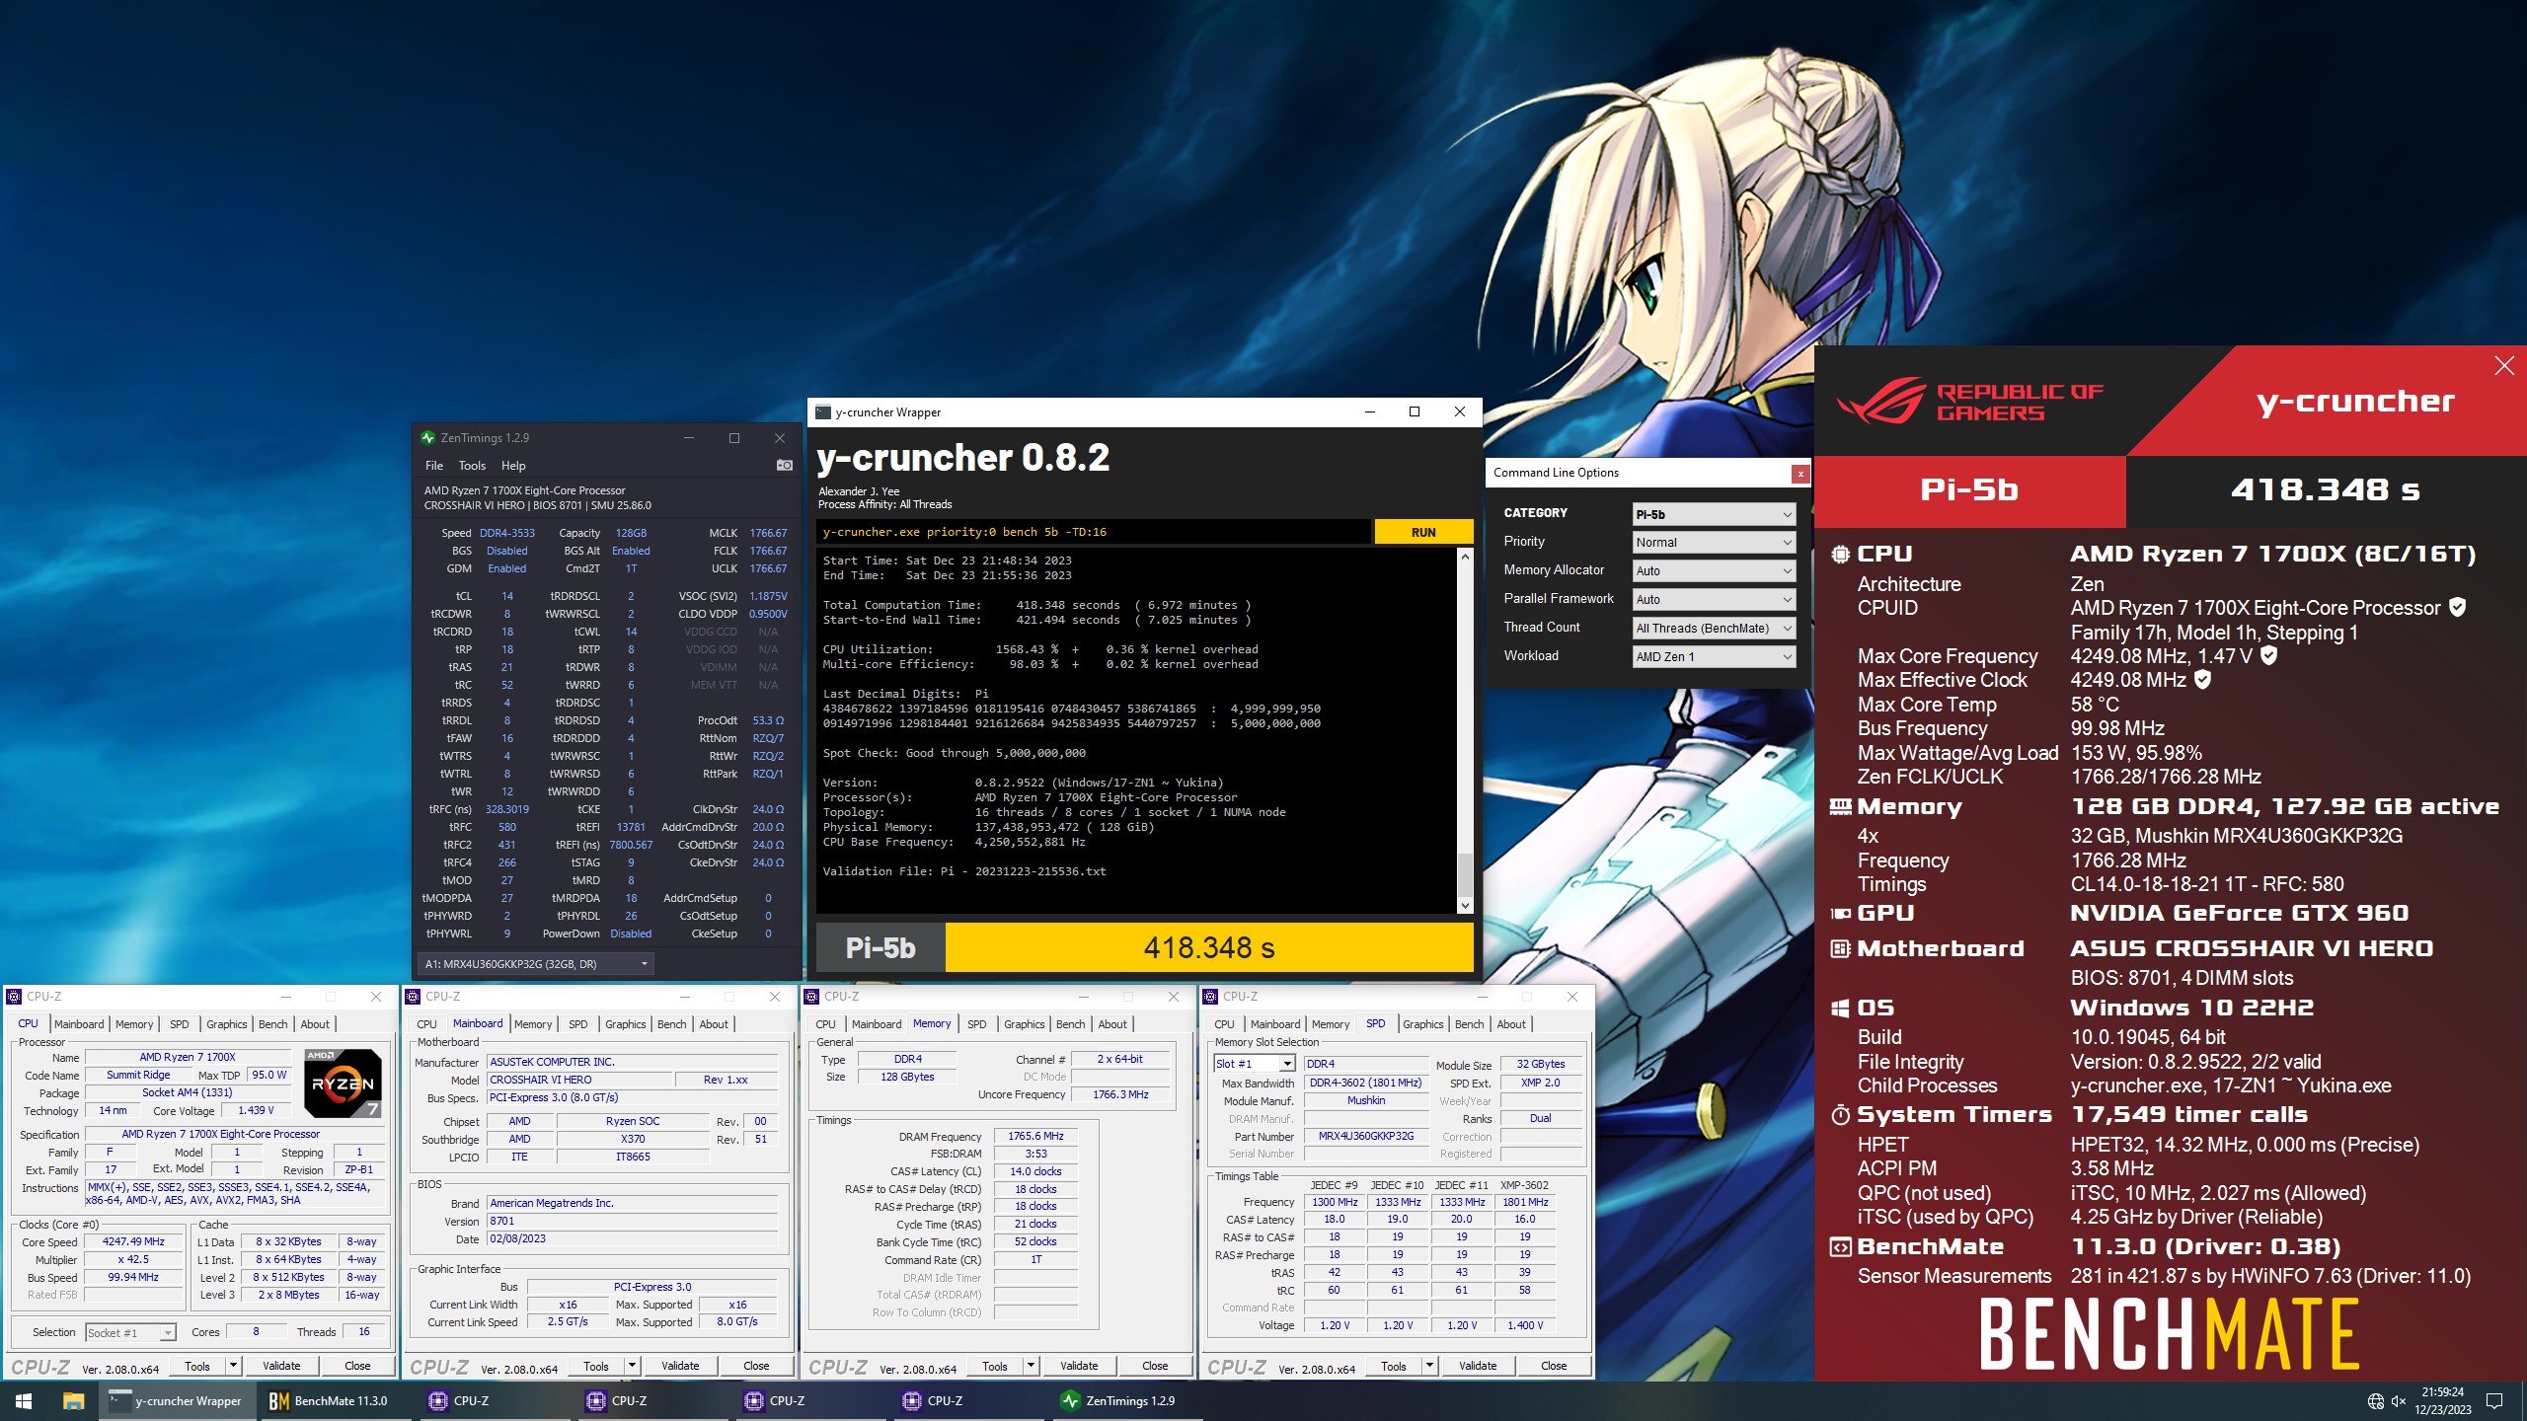Click the yellow RUN button
2527x1421 pixels.
pyautogui.click(x=1423, y=532)
